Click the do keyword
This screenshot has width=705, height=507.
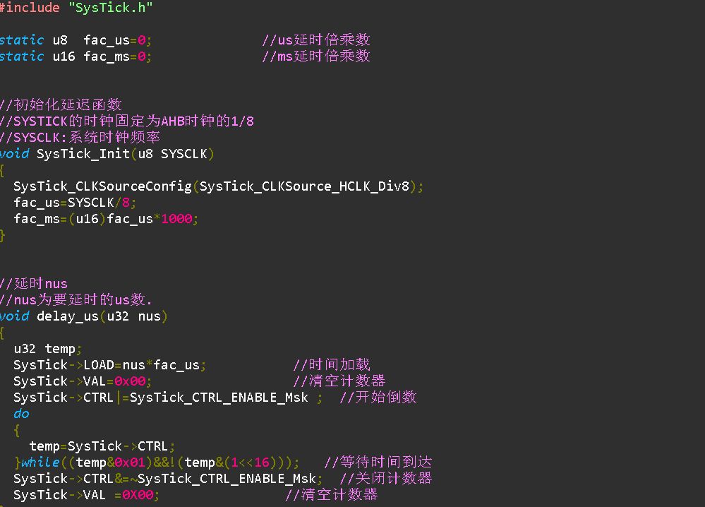21,413
